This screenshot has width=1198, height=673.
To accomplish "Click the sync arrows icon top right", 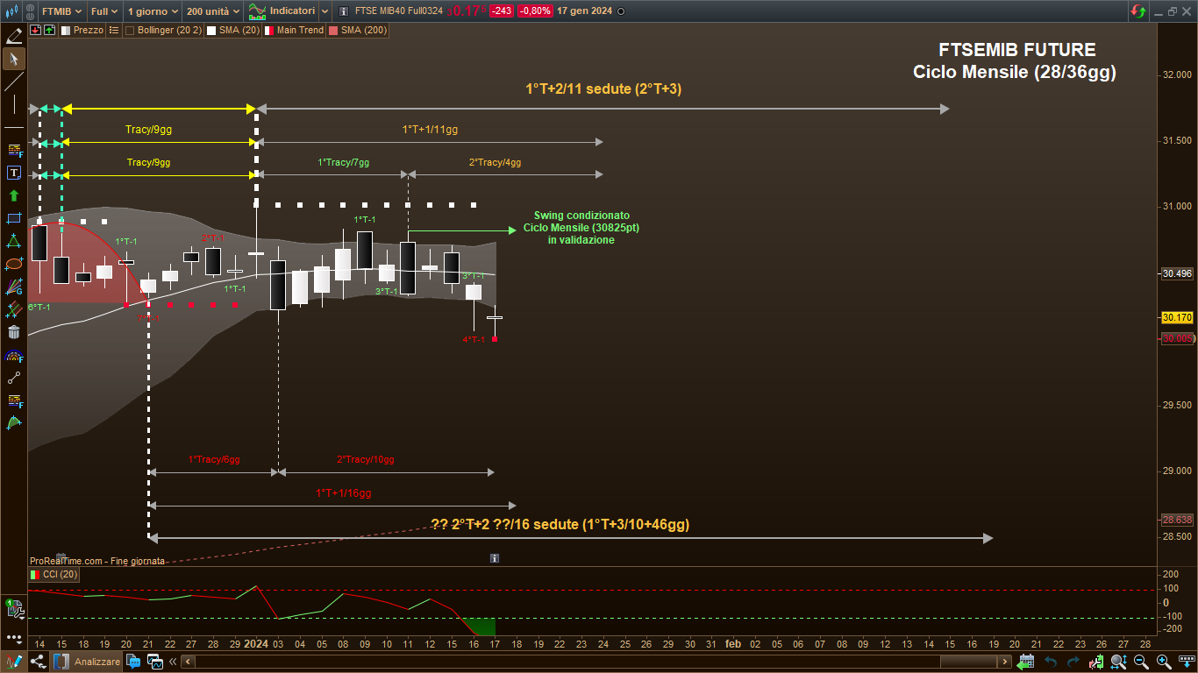I will [1137, 11].
